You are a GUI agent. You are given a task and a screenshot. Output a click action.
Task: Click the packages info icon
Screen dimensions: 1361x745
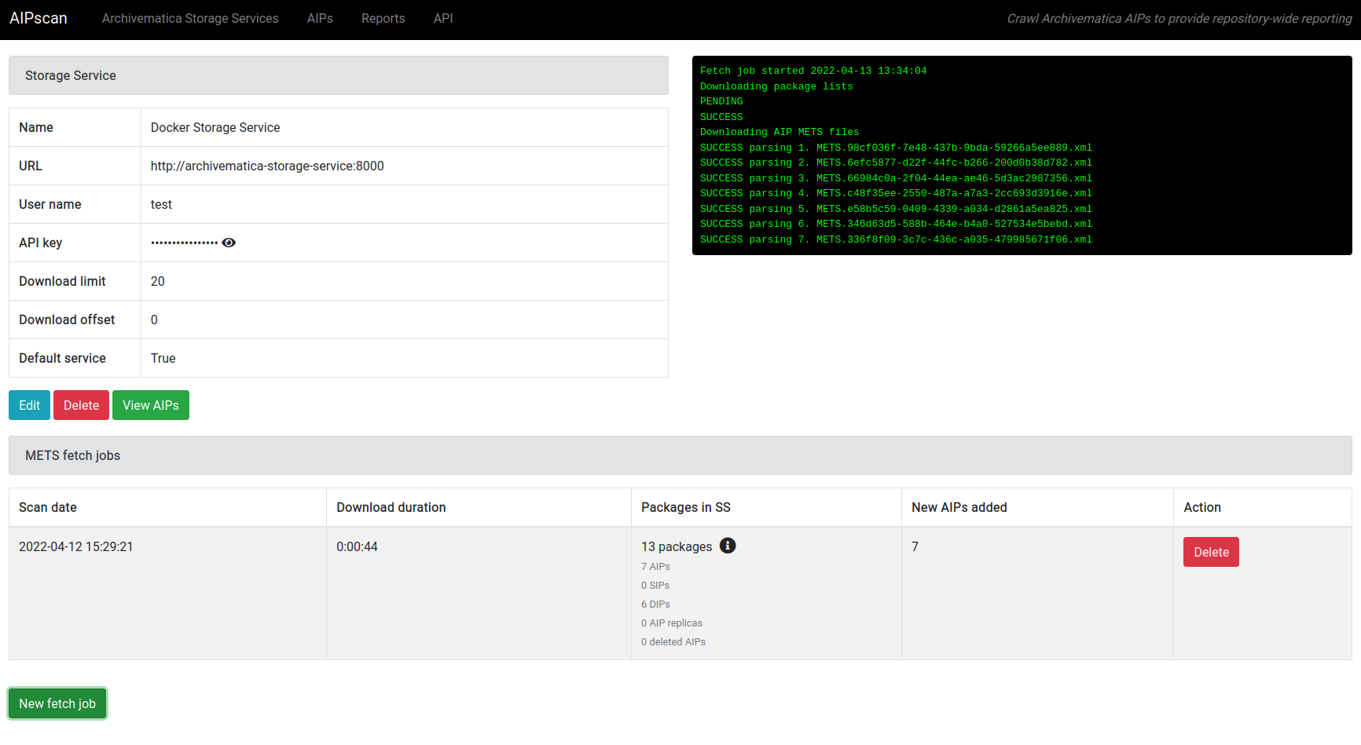728,546
